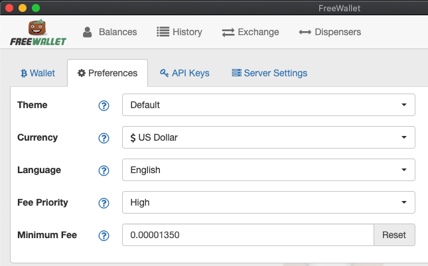This screenshot has width=428, height=266.
Task: Click the Currency label
Action: tap(37, 137)
